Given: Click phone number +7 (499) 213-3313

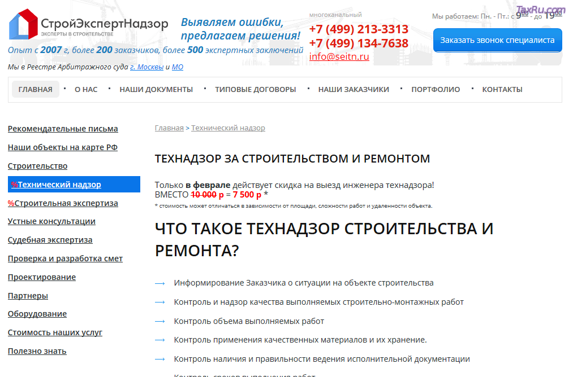Looking at the screenshot, I should point(359,29).
